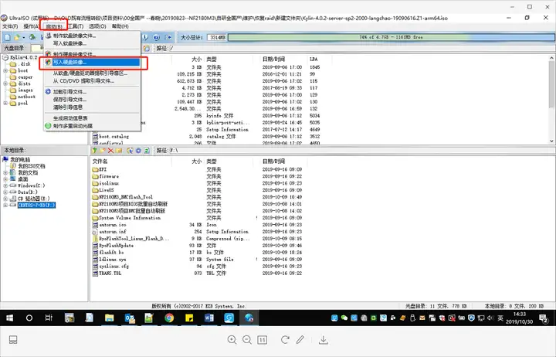Viewport: 556px width, 357px height.
Task: Click the New file toolbar icon
Action: pyautogui.click(x=8, y=37)
